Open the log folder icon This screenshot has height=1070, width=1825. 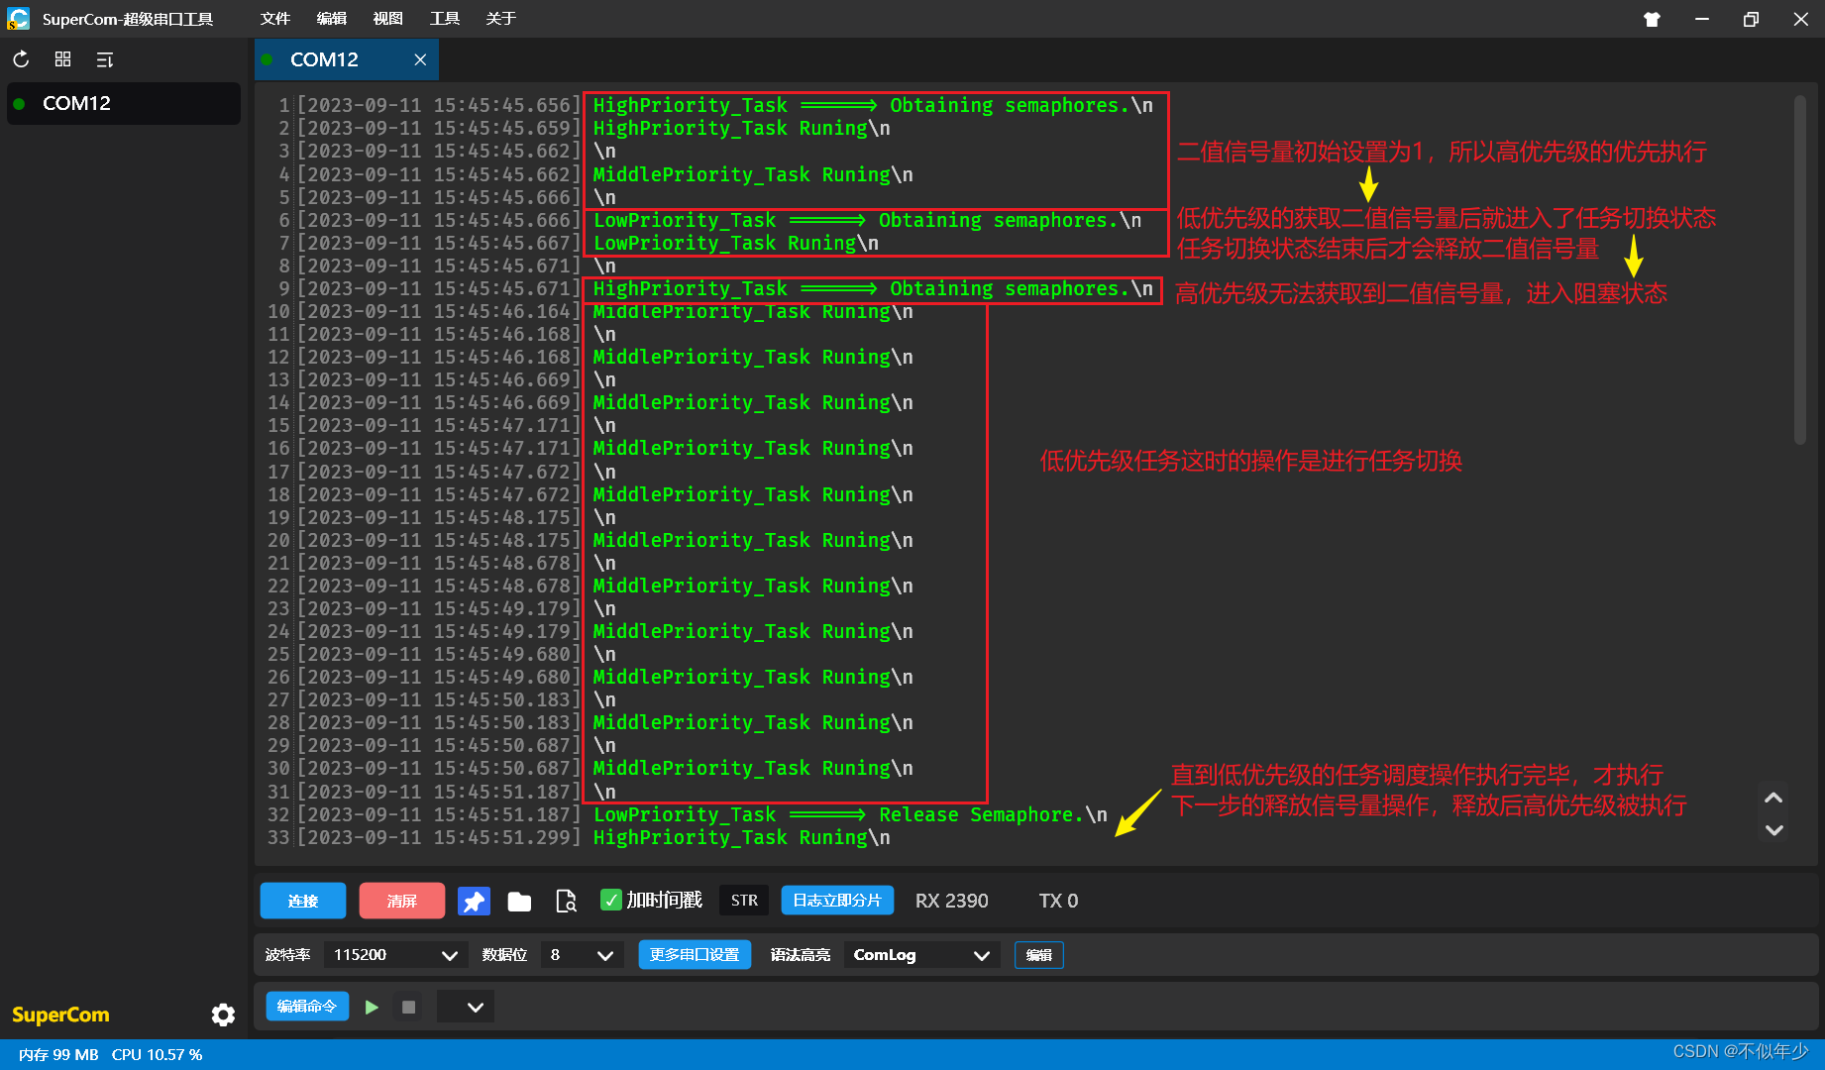pos(519,901)
